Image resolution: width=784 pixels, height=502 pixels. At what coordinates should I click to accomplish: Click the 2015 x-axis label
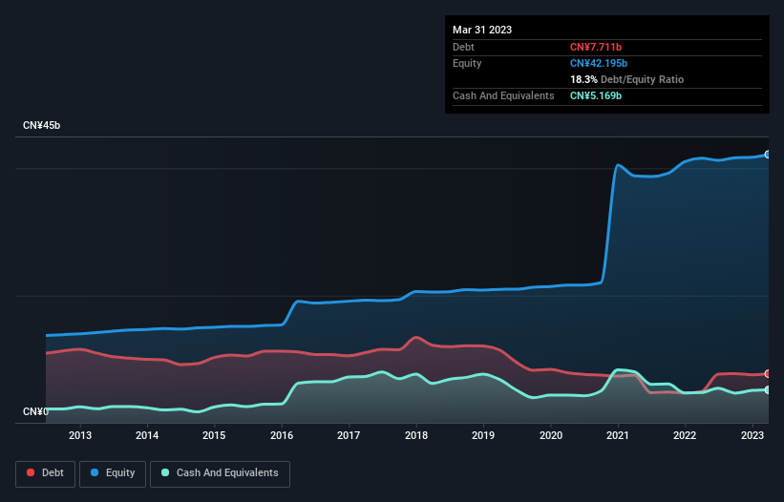coord(214,435)
